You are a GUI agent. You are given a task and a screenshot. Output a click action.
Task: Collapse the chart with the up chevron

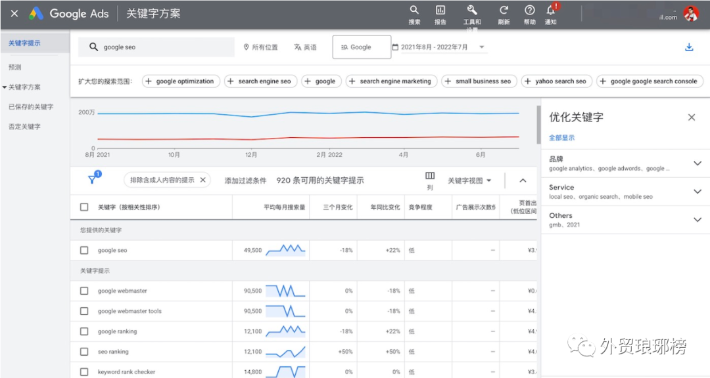(x=523, y=180)
